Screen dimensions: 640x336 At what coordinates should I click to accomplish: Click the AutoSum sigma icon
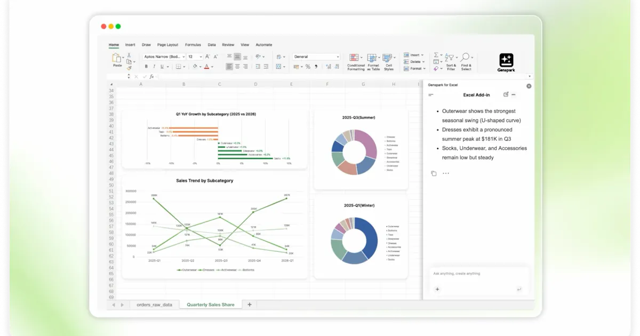pyautogui.click(x=436, y=55)
